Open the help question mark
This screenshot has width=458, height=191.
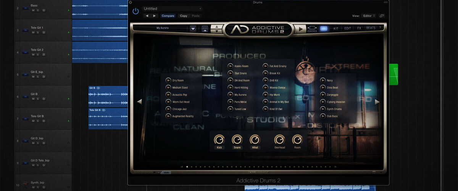(x=380, y=28)
